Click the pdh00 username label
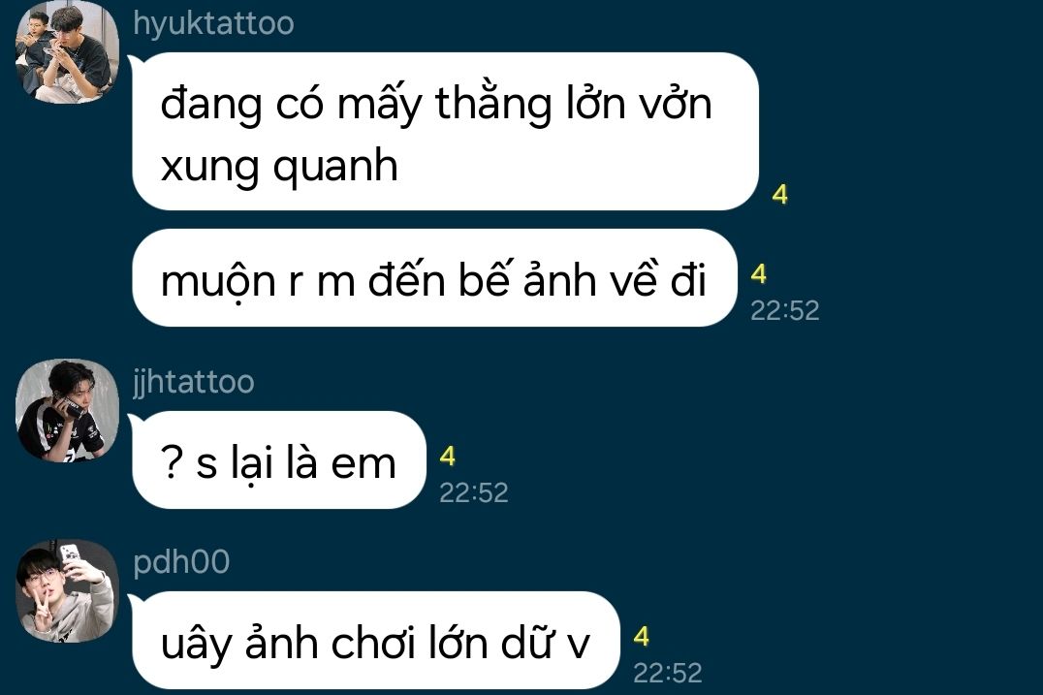Viewport: 1043px width, 695px height. tap(181, 562)
